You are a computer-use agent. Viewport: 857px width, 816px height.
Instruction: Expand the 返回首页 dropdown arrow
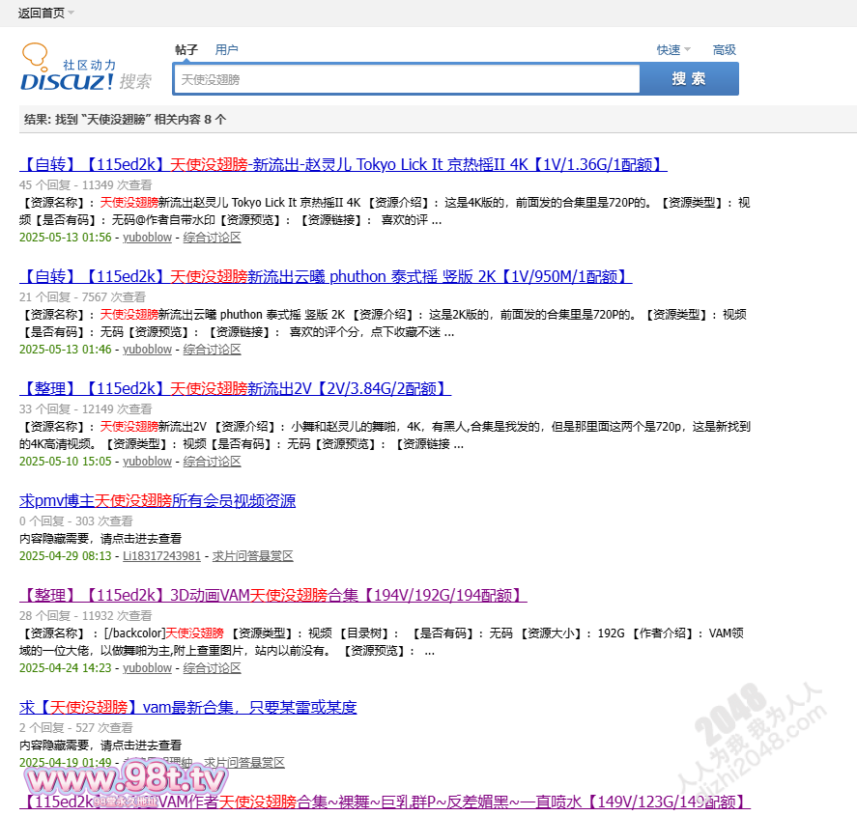point(71,13)
